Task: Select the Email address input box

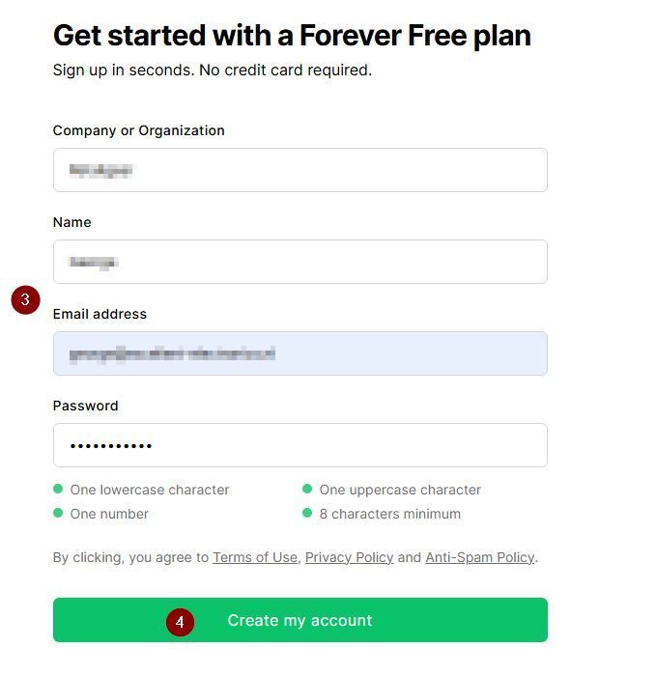Action: [x=299, y=353]
